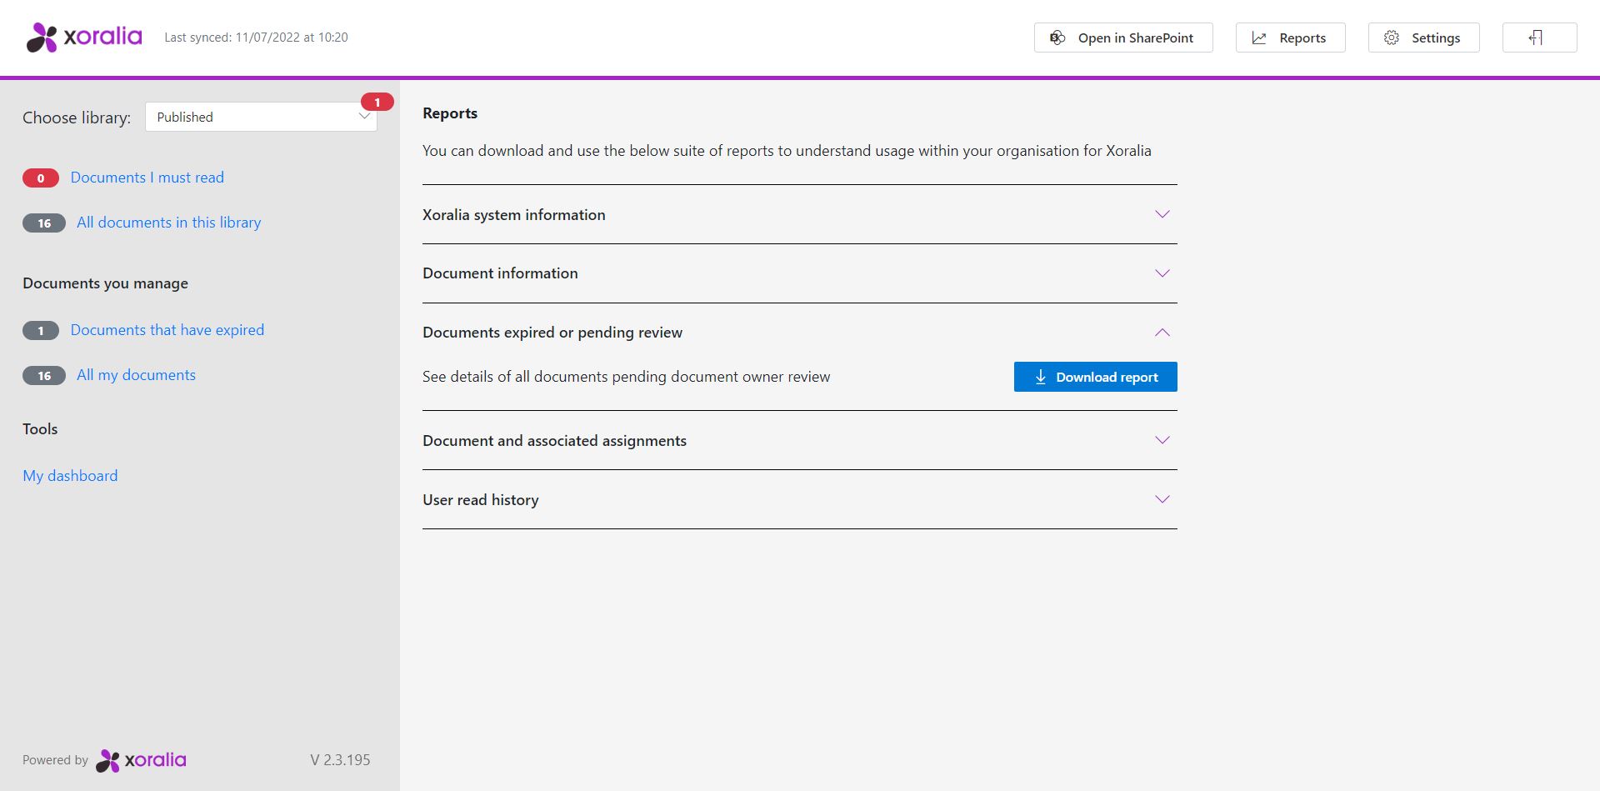Click the Settings gear icon

1392,38
